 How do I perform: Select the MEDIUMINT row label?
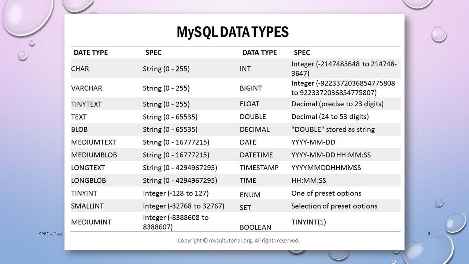[91, 222]
